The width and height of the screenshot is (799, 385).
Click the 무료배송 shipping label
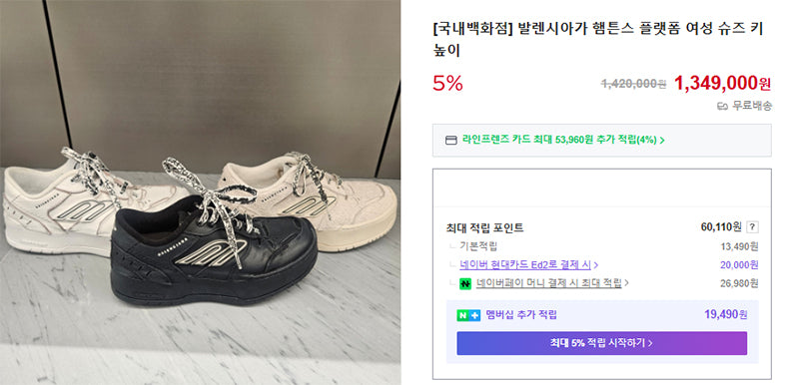pos(752,107)
